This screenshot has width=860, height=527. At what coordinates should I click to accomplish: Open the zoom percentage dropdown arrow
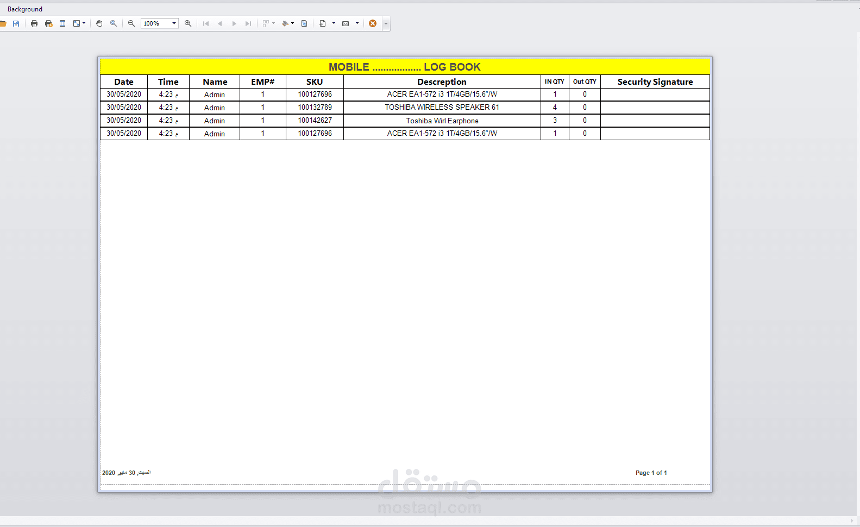[174, 23]
